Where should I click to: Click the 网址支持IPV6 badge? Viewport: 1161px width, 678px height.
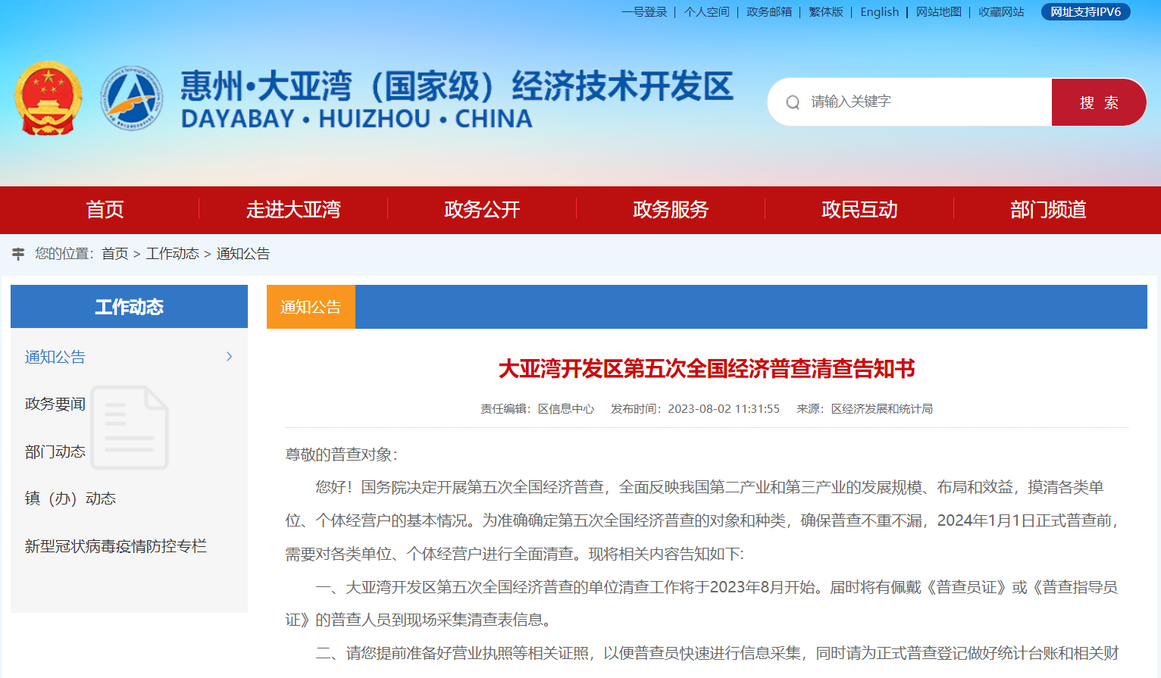click(x=1085, y=12)
